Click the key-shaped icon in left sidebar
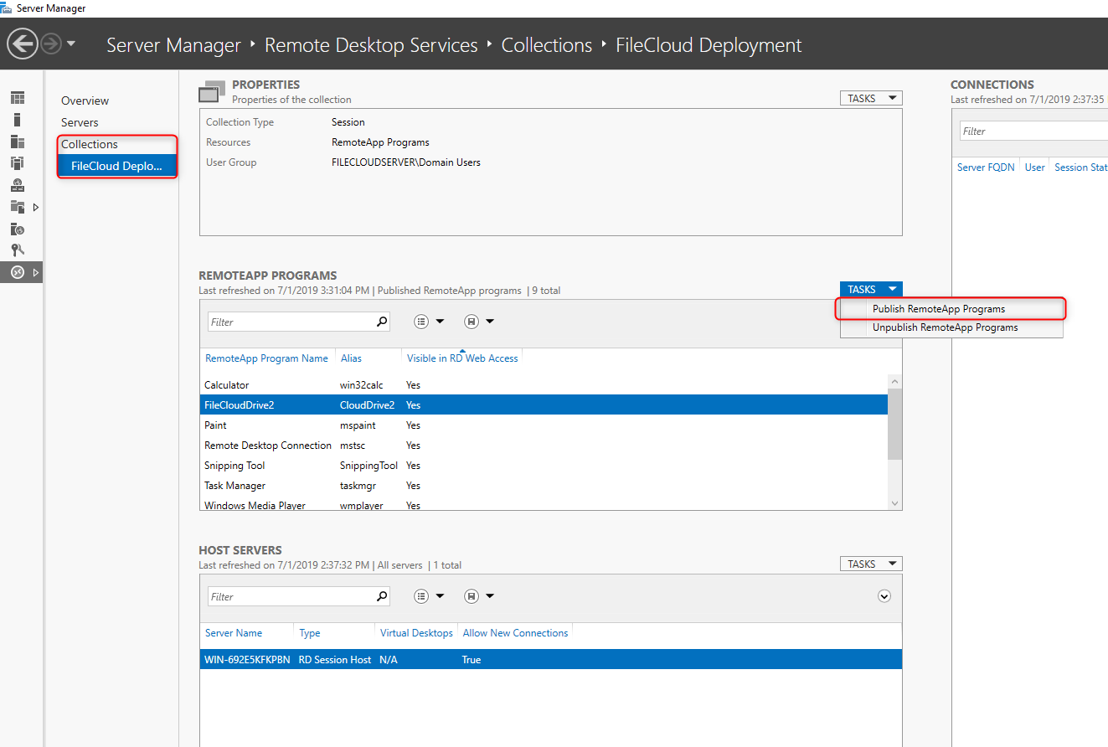The height and width of the screenshot is (747, 1108). pos(18,250)
